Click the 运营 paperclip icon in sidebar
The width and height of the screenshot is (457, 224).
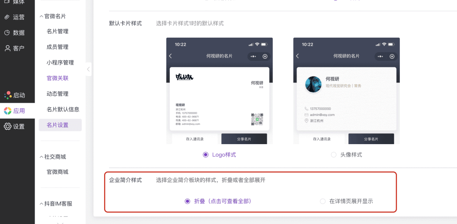click(7, 17)
